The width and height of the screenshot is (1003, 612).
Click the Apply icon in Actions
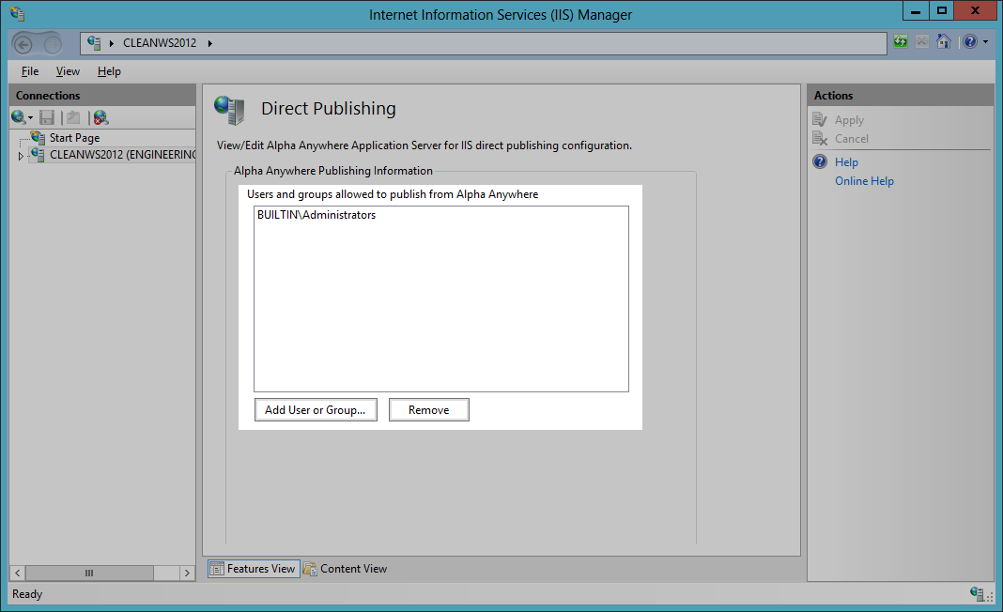[x=820, y=119]
